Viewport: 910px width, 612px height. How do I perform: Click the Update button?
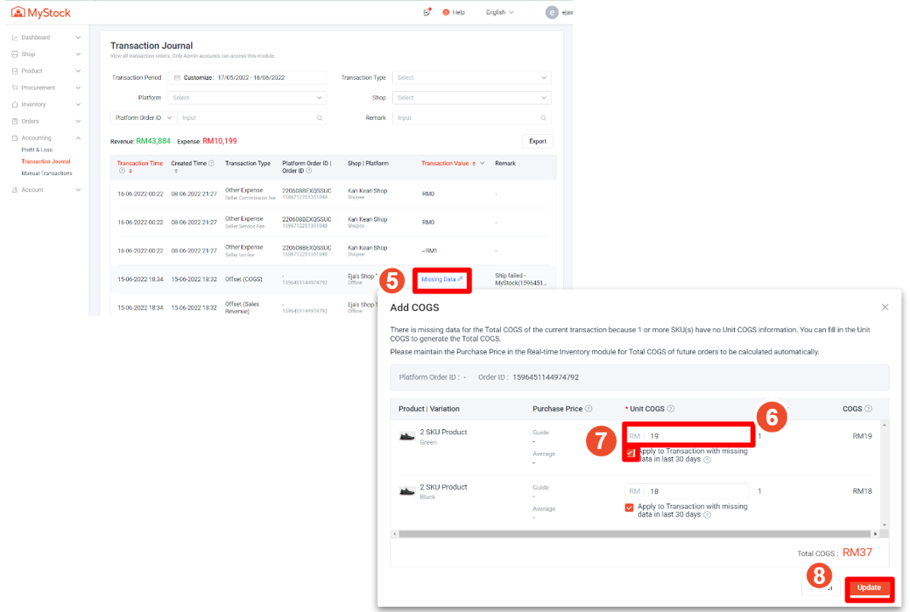pos(868,588)
